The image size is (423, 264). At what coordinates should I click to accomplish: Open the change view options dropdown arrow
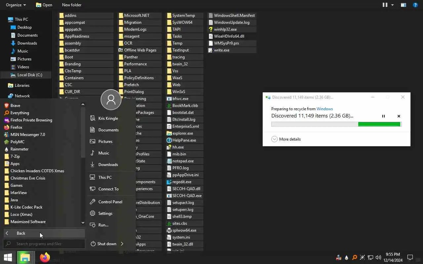click(x=393, y=5)
